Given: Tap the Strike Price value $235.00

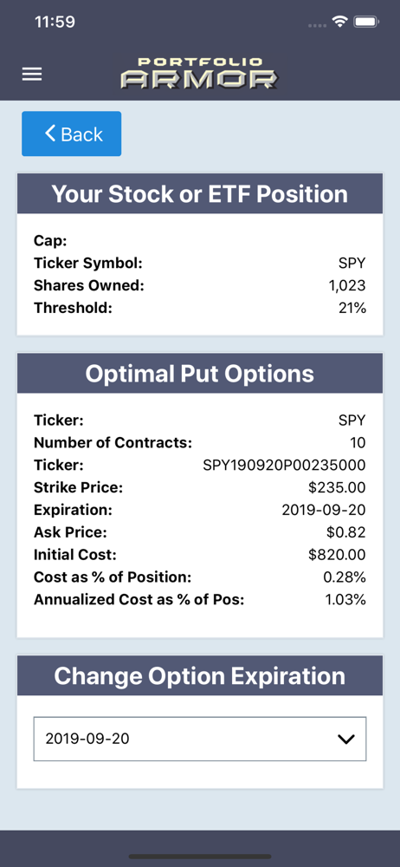Looking at the screenshot, I should (x=338, y=487).
